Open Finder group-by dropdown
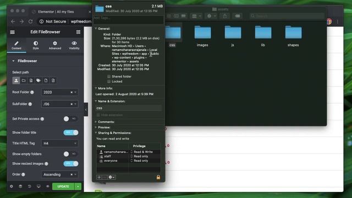Screen dimensions: 352x198 pos(196,16)
